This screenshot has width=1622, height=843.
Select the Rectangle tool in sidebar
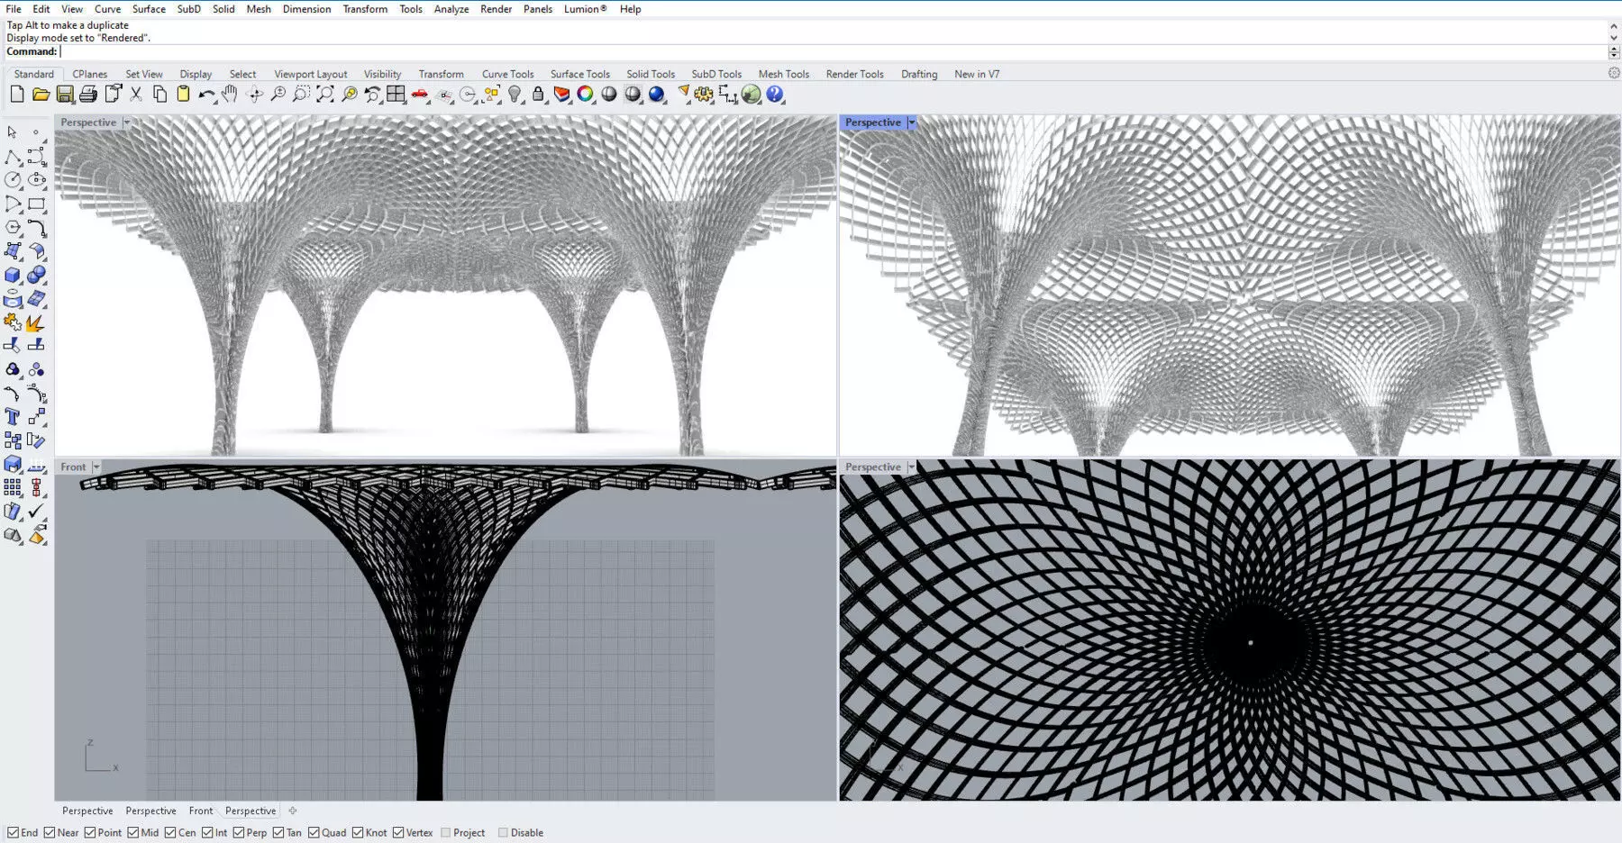coord(36,204)
